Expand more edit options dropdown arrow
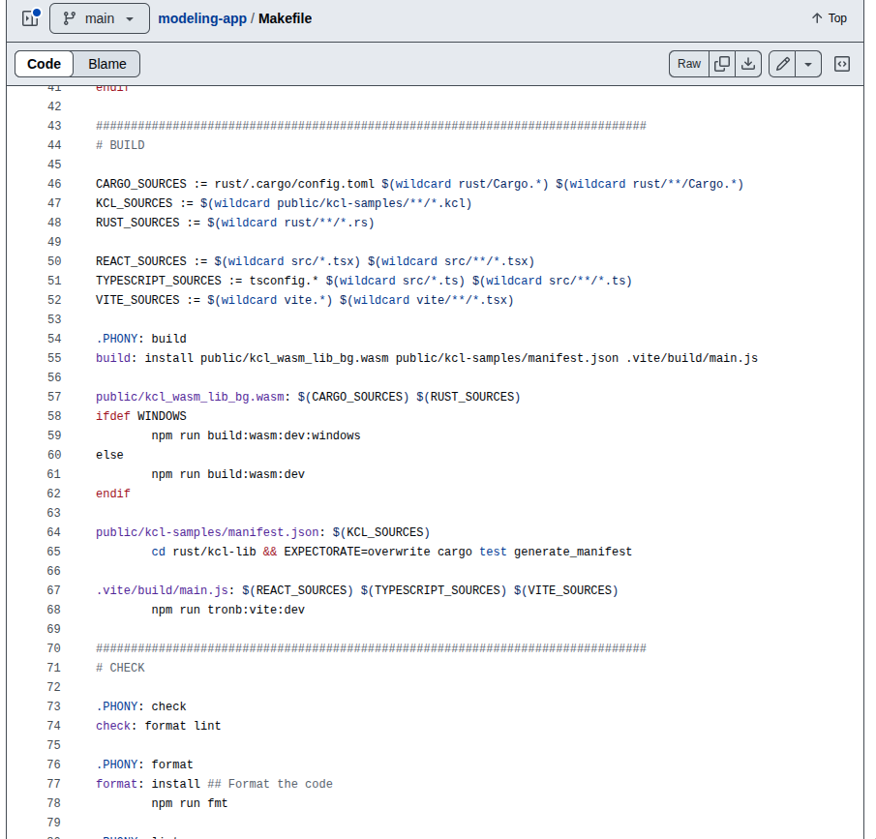This screenshot has width=876, height=839. [809, 63]
